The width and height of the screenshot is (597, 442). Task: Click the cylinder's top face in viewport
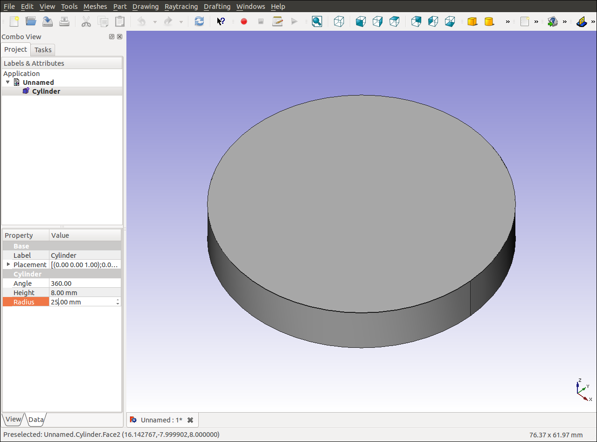pos(361,204)
